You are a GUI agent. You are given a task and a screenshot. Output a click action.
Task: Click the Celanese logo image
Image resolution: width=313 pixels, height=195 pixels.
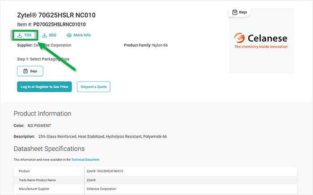pos(261,41)
